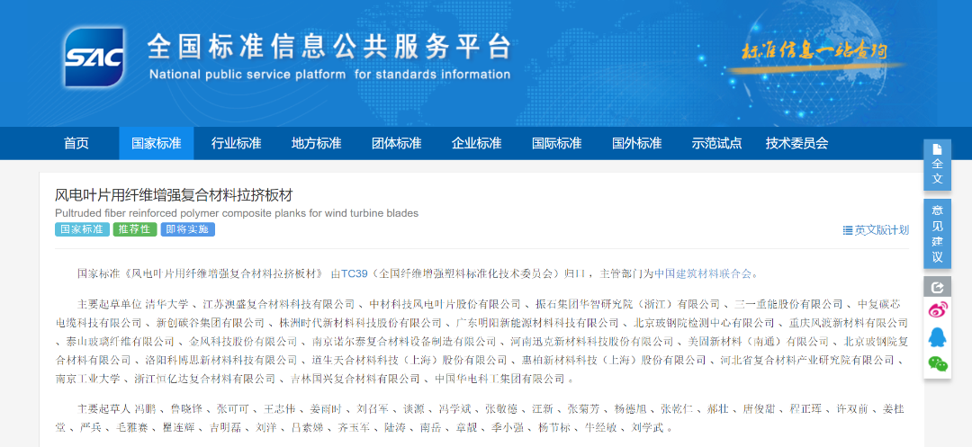Image resolution: width=972 pixels, height=447 pixels.
Task: Open the 意见建议 feedback side button
Action: tap(937, 234)
